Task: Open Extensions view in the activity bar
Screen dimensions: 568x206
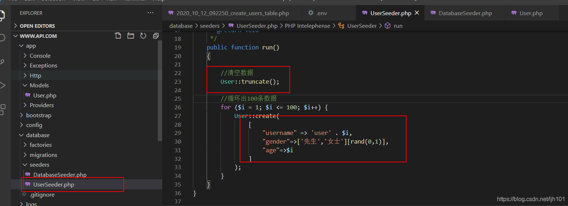Action: pos(2,109)
